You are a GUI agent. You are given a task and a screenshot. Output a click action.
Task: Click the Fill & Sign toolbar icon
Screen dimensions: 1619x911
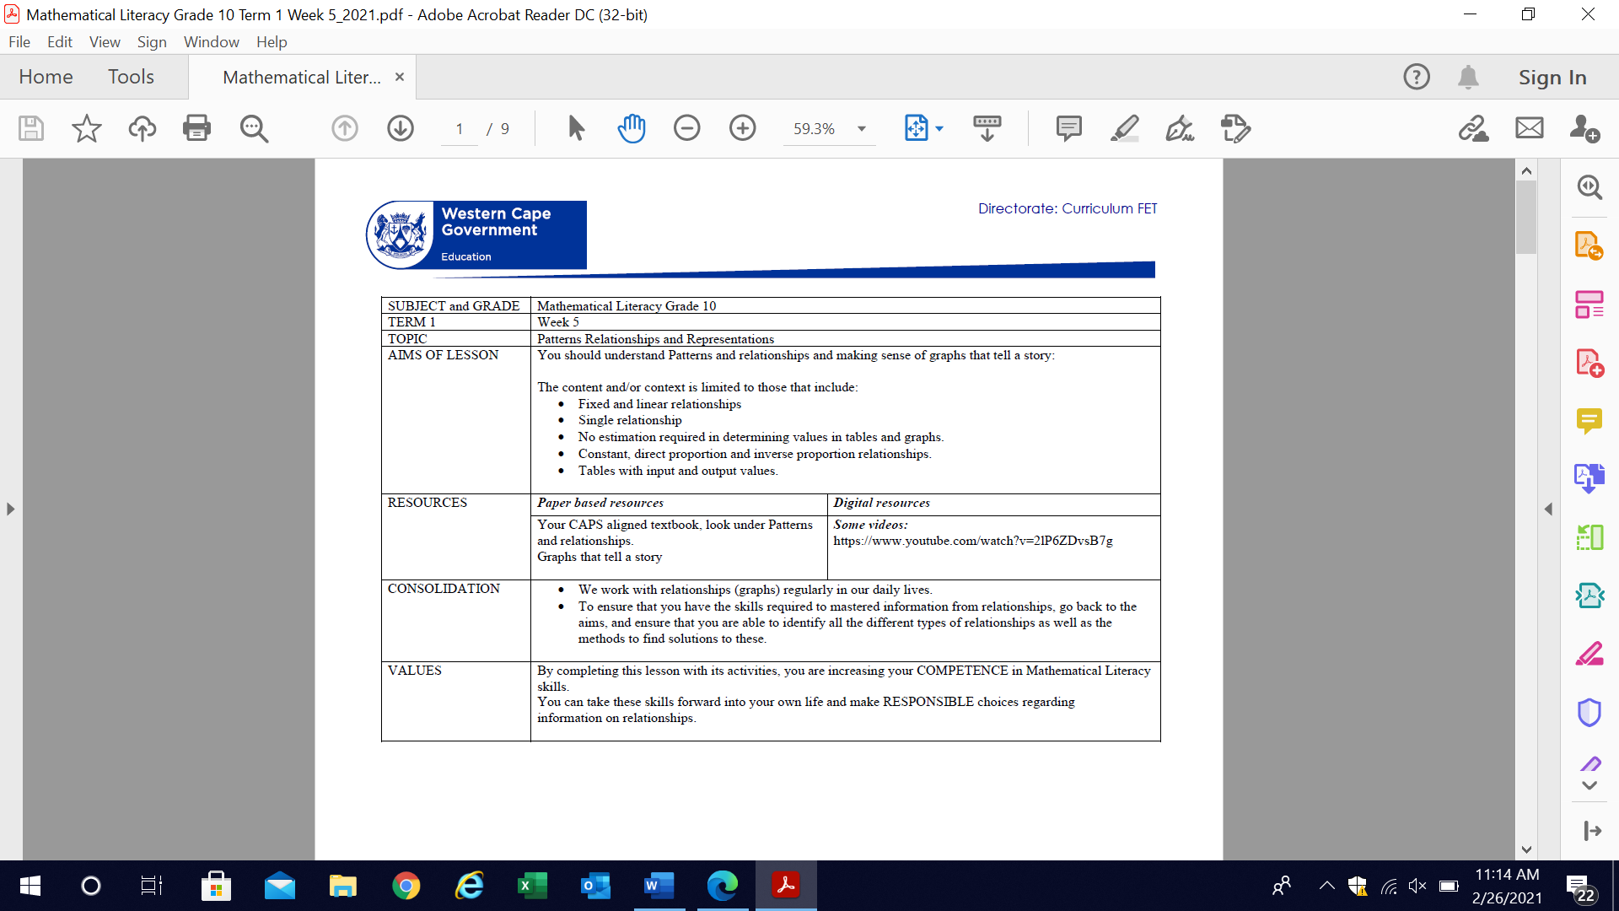[1179, 128]
